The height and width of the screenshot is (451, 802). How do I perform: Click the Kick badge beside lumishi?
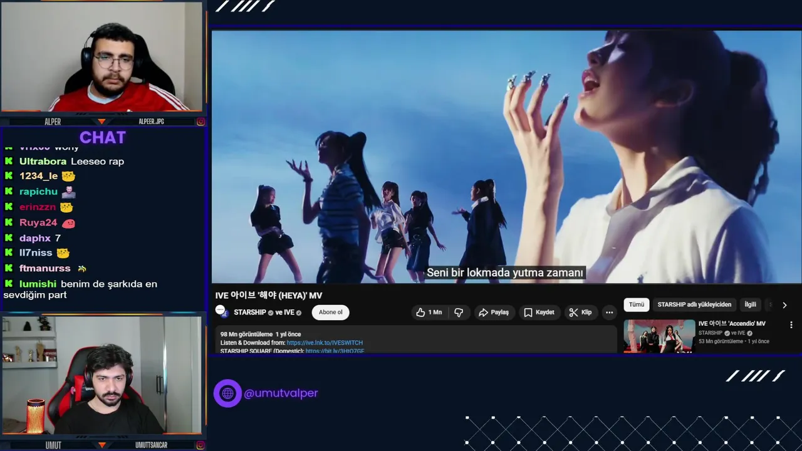(x=9, y=284)
